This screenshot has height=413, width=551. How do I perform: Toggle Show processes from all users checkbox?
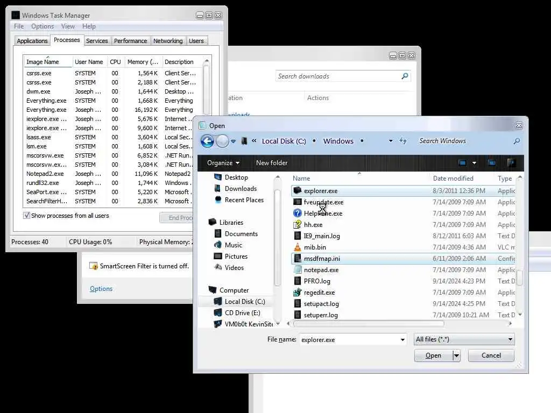pyautogui.click(x=27, y=216)
